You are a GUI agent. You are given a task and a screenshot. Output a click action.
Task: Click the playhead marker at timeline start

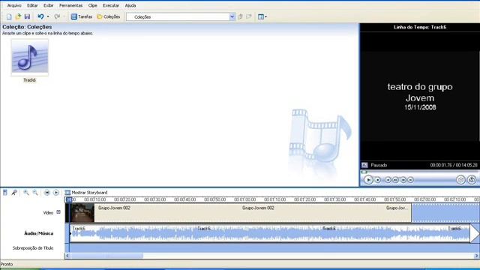pyautogui.click(x=69, y=199)
